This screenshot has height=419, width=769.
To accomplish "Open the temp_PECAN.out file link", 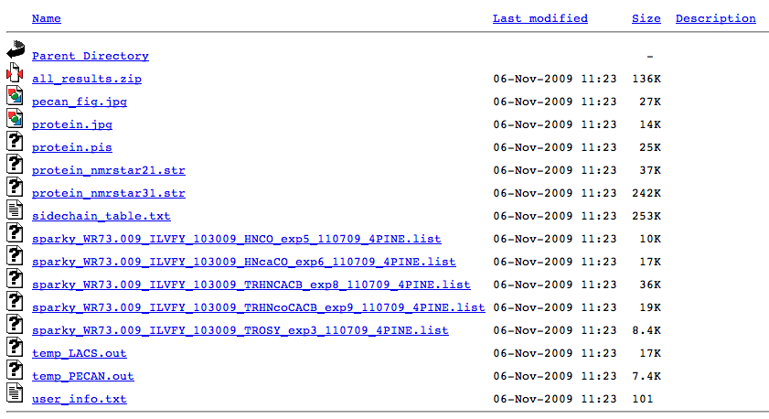I will (82, 376).
